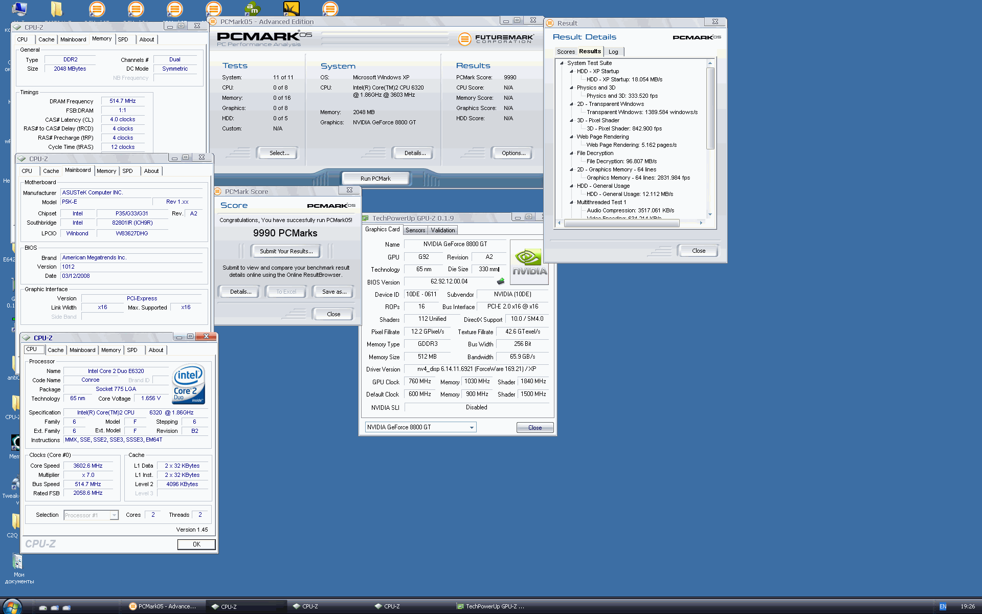Click the Intel Core 2 Duo logo
This screenshot has height=614, width=982.
point(189,384)
